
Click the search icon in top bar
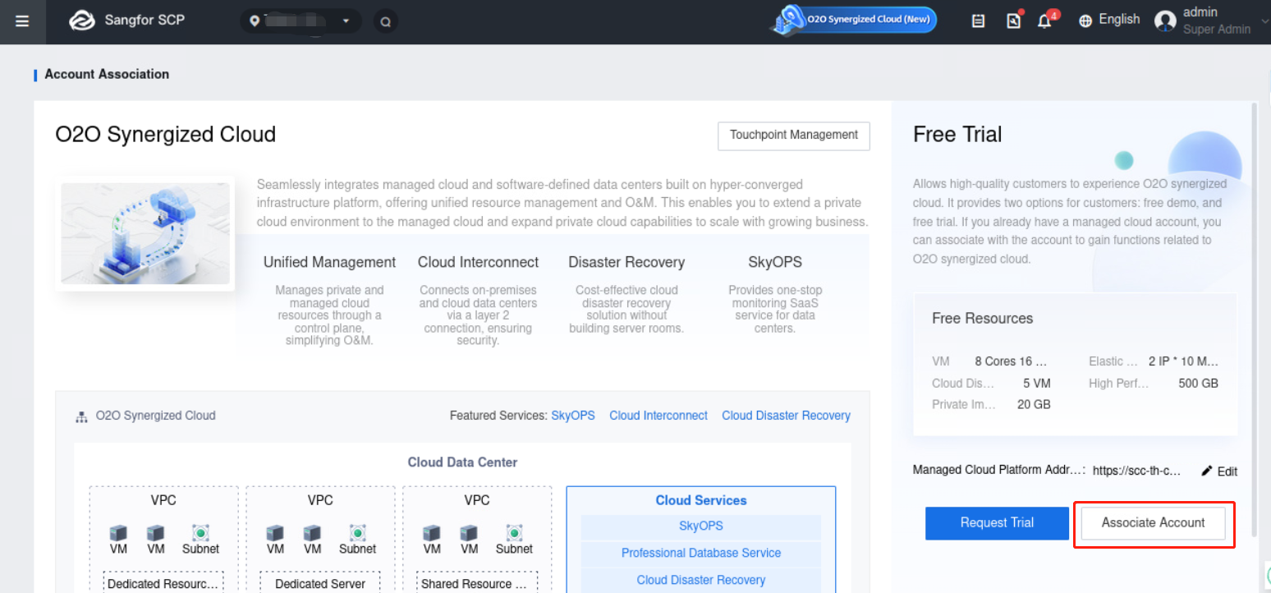click(385, 21)
